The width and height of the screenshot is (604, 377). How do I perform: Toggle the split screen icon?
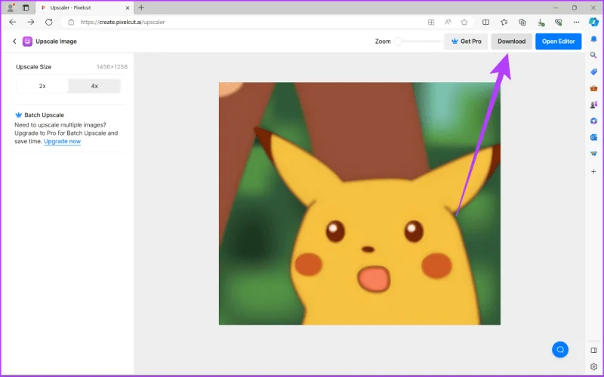pyautogui.click(x=485, y=23)
